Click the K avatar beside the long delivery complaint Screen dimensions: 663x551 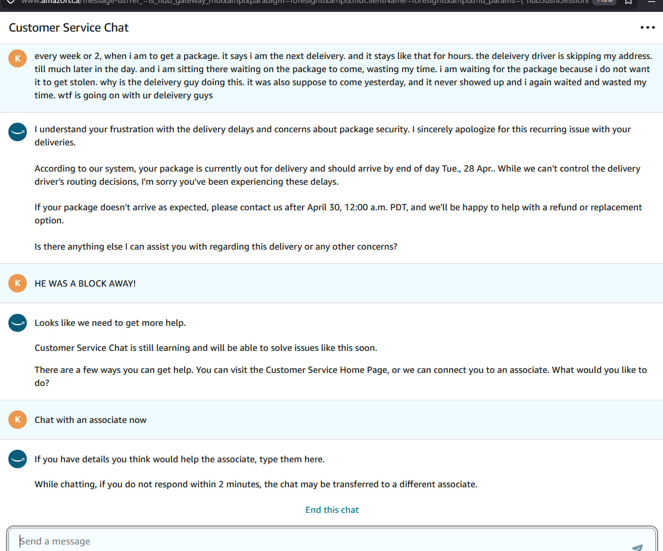(x=17, y=58)
